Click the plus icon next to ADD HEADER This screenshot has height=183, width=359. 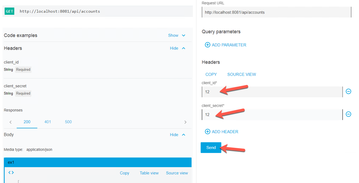[207, 132]
